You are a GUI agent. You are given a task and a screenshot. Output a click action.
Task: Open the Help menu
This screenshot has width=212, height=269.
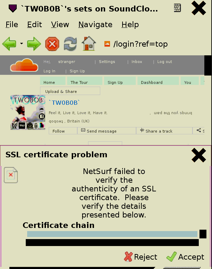pos(130,24)
